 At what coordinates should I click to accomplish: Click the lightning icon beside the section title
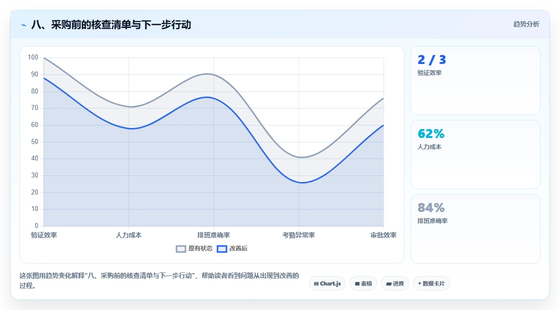point(24,25)
